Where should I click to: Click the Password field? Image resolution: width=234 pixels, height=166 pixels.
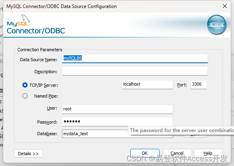(118, 122)
